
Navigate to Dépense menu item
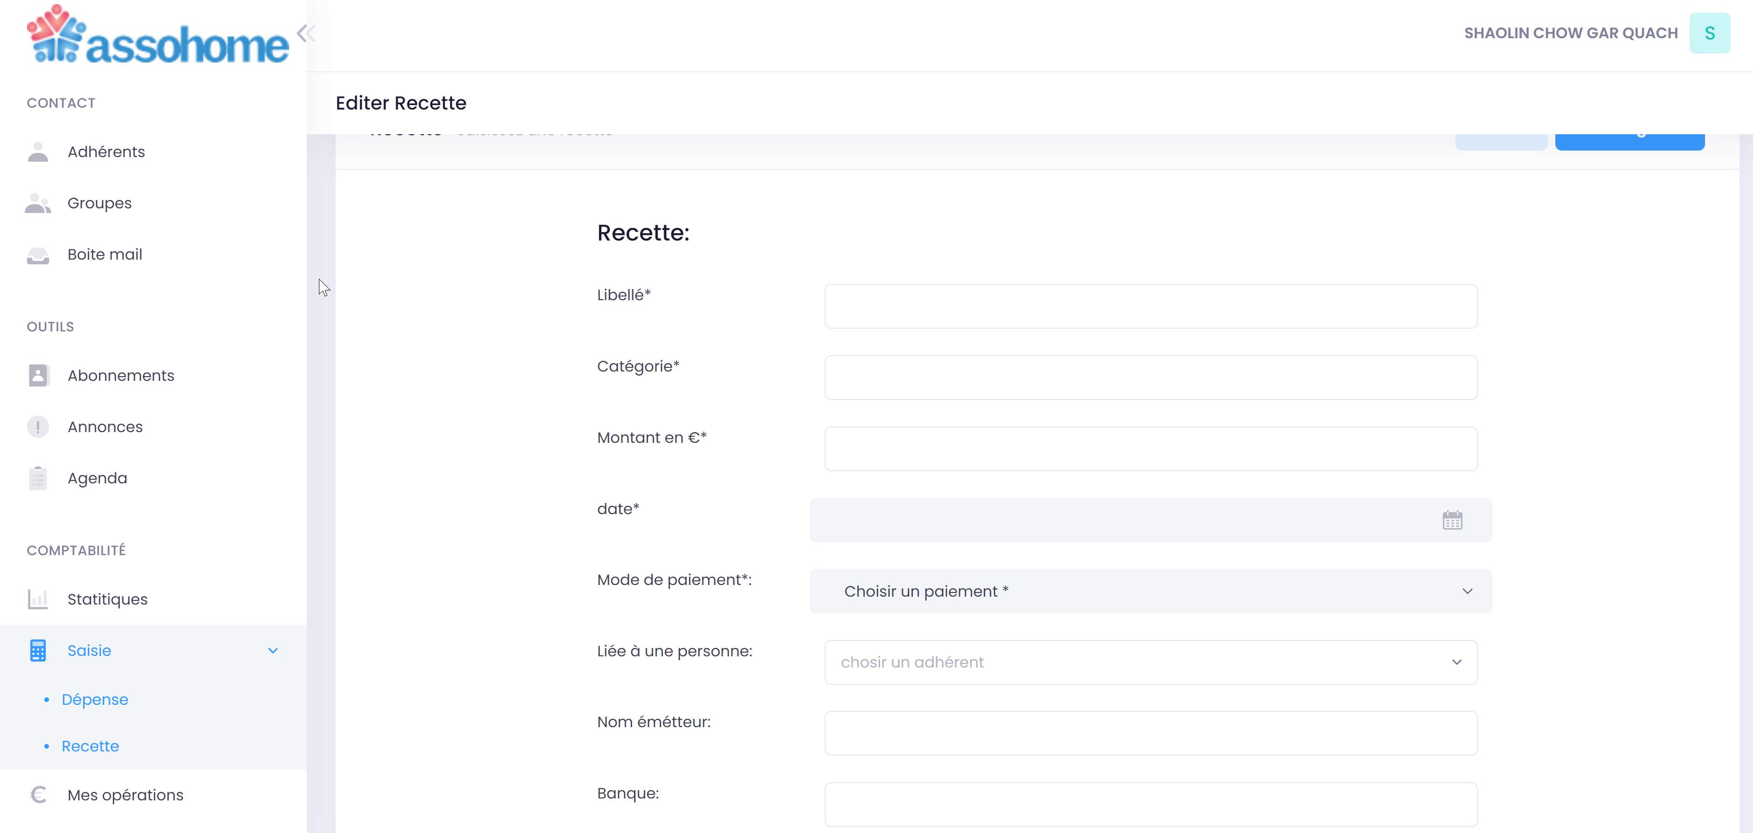pos(95,699)
